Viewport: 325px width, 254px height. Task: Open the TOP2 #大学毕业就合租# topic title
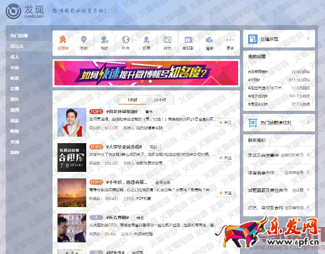point(124,147)
